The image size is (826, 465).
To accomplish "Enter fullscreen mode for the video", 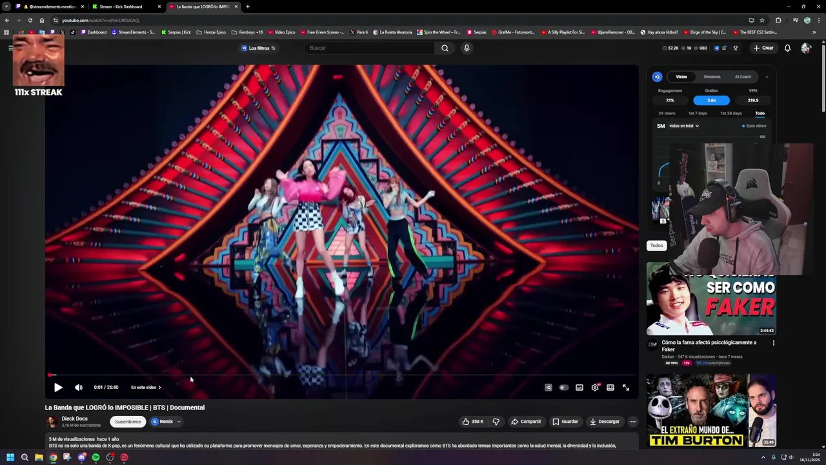I will pos(626,387).
